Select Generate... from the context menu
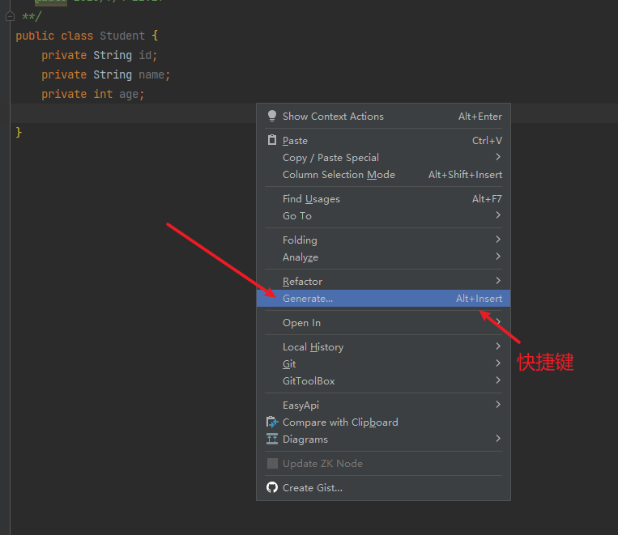Image resolution: width=618 pixels, height=535 pixels. 308,298
